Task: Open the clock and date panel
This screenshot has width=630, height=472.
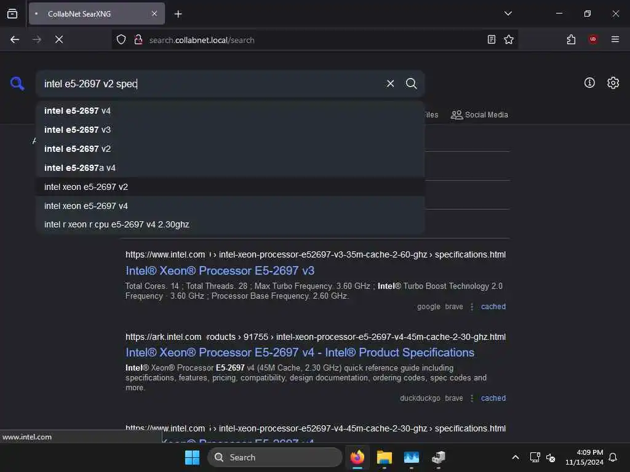Action: coord(584,457)
